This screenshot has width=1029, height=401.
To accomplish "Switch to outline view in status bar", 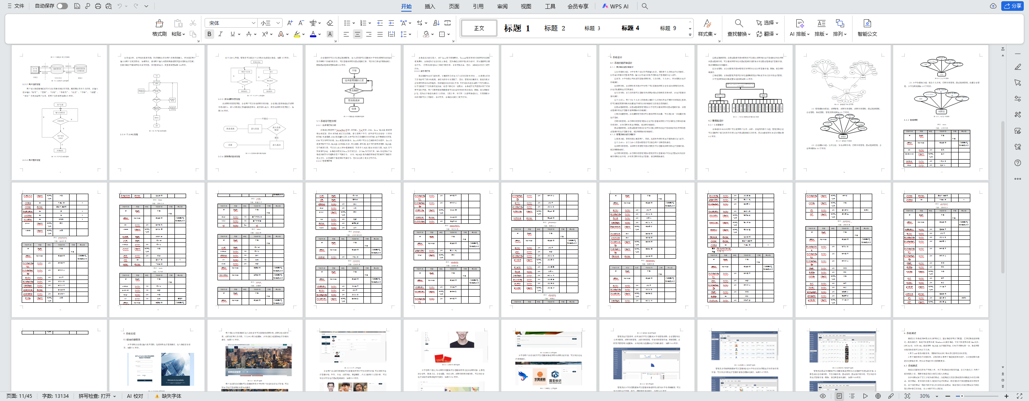I will coord(852,396).
